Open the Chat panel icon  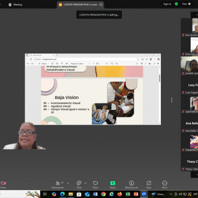point(79,183)
